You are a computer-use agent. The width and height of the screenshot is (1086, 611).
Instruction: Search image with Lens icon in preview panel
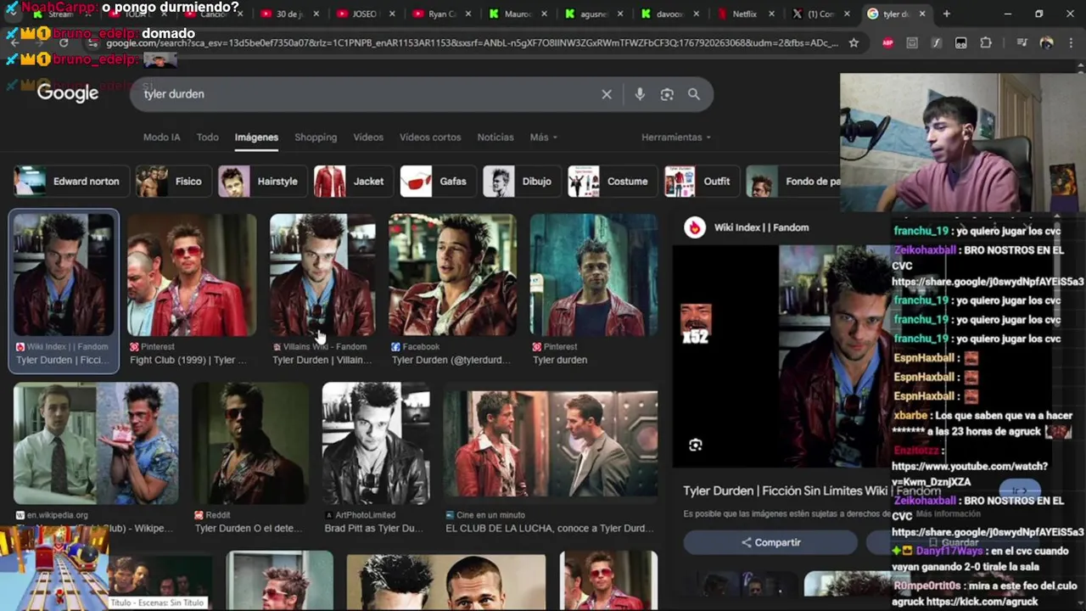click(x=696, y=446)
